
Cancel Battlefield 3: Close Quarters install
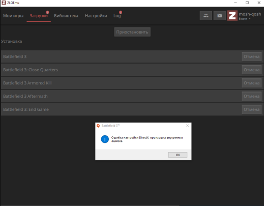click(x=251, y=70)
